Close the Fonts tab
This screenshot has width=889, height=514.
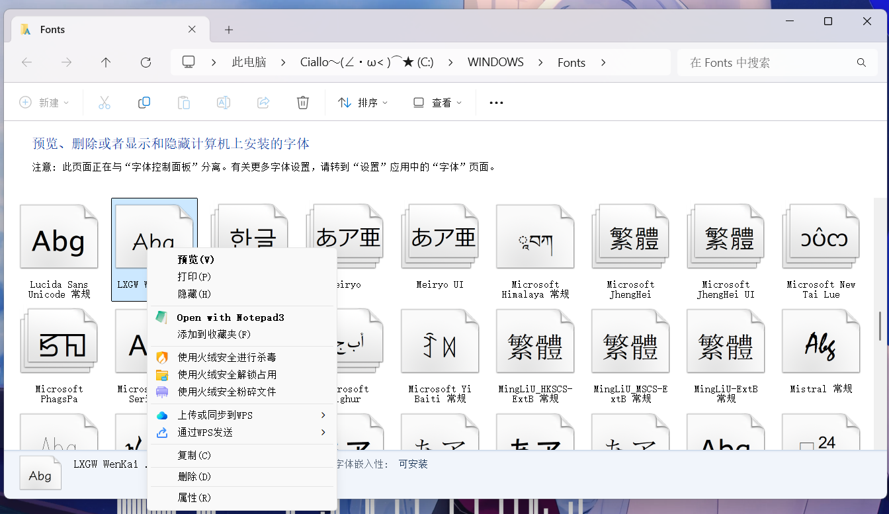pyautogui.click(x=192, y=29)
